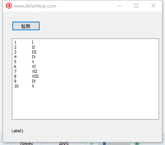Click the 检测 button
The width and height of the screenshot is (165, 145).
click(x=26, y=26)
